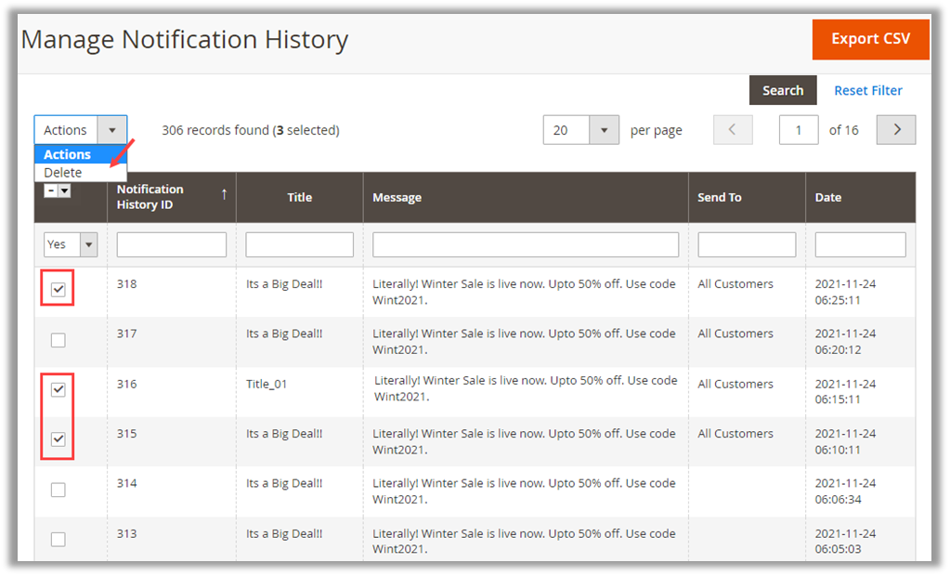950x576 pixels.
Task: Deselect the checkbox for record 315
Action: click(x=59, y=439)
